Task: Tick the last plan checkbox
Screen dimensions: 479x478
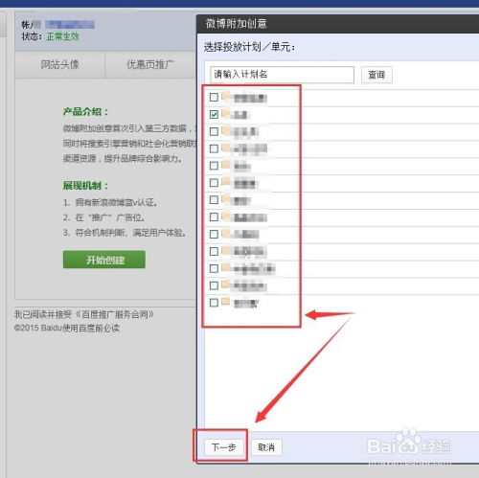Action: coord(214,303)
